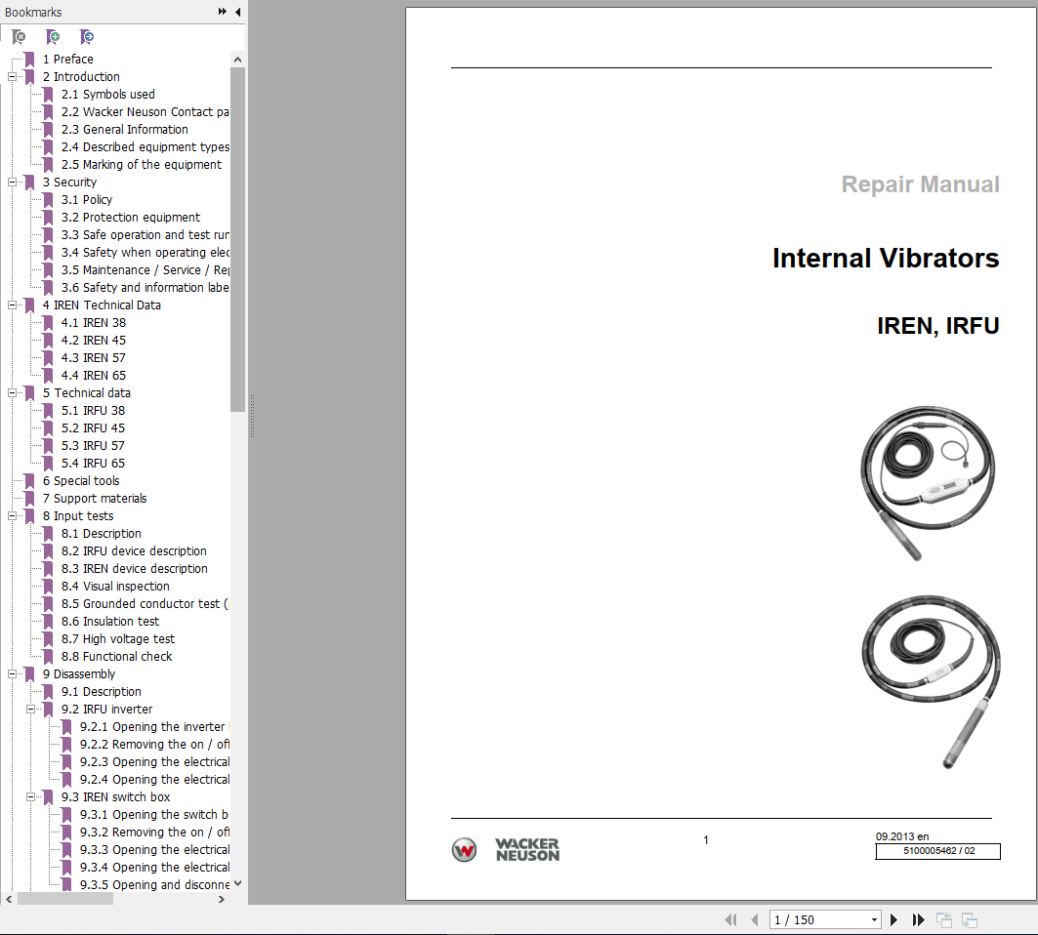Click the bookmarks horizontal scrollbar right arrow

222,899
